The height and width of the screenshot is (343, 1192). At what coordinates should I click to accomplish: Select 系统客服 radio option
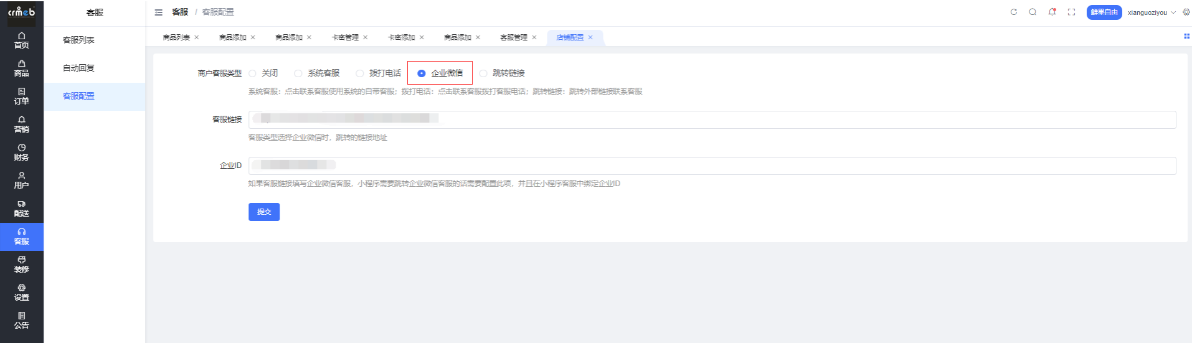[x=298, y=73]
